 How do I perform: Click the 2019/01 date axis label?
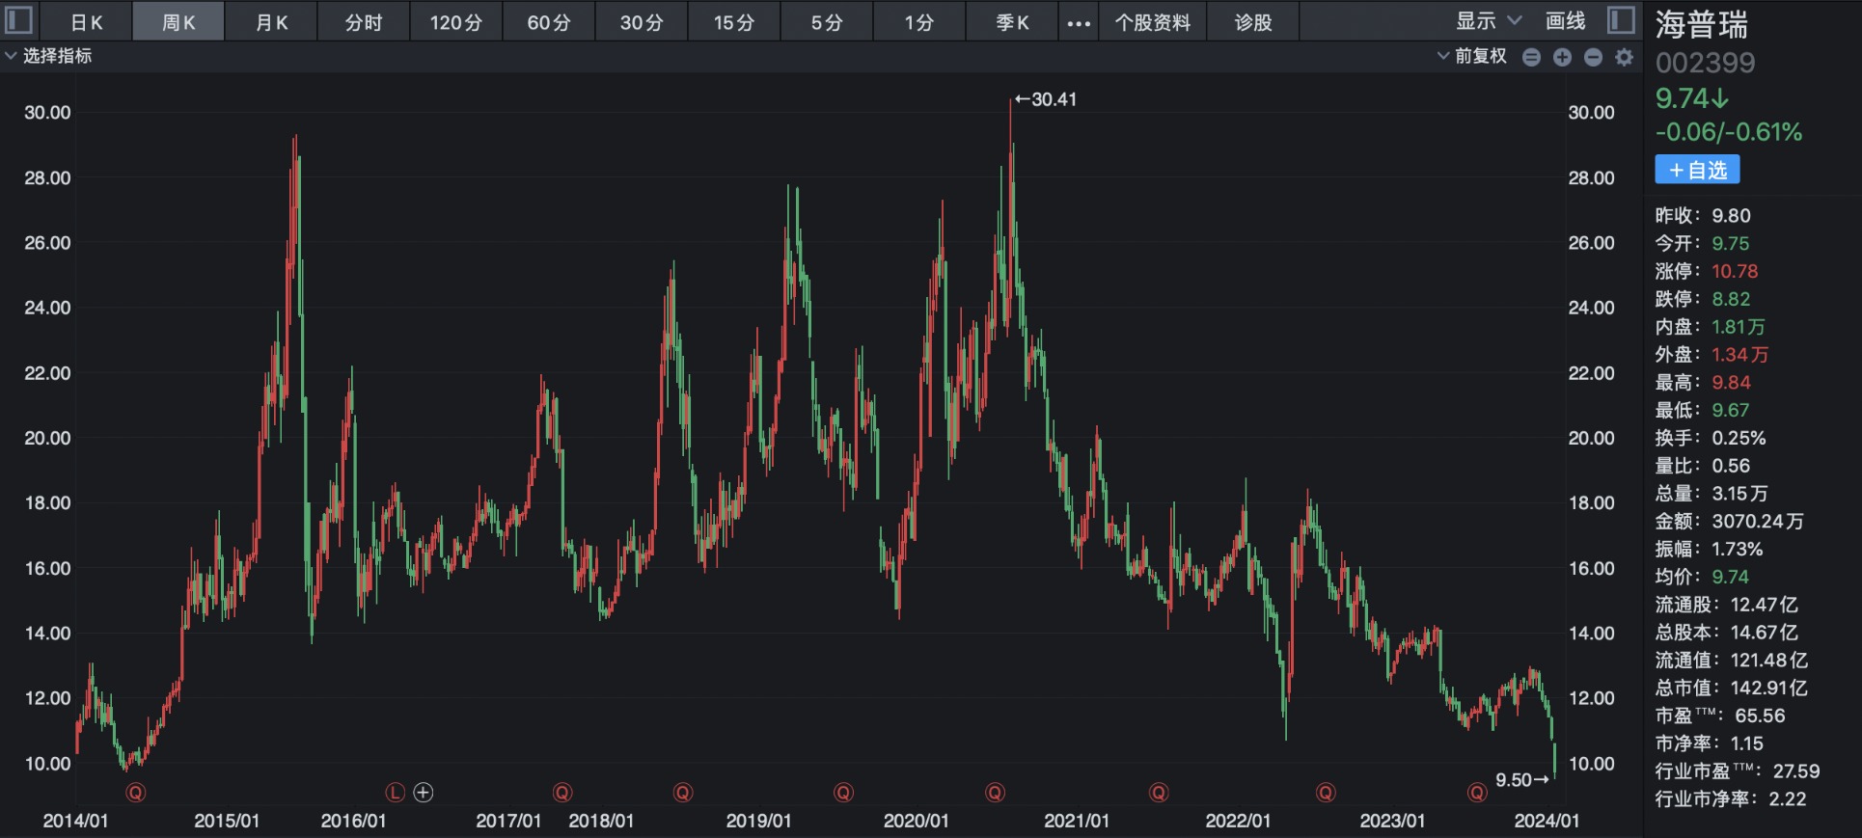(758, 821)
